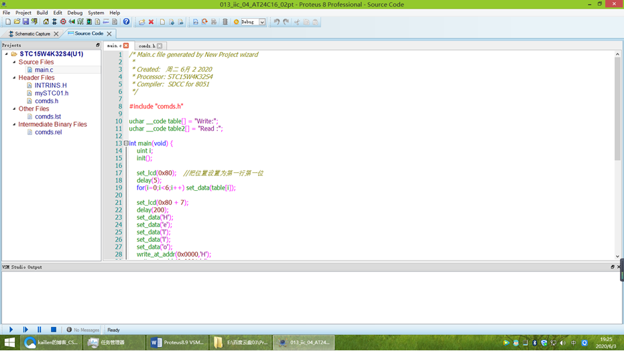Launch the 3D Visualizer toolbar icon

(x=72, y=22)
